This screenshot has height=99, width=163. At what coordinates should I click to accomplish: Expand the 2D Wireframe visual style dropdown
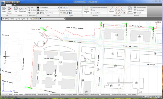click(x=58, y=8)
